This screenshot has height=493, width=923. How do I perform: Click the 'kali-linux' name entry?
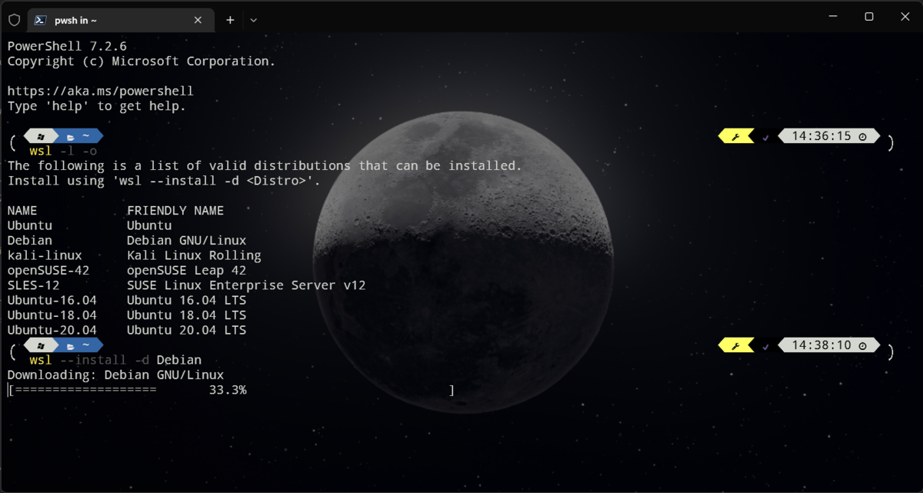pos(45,255)
